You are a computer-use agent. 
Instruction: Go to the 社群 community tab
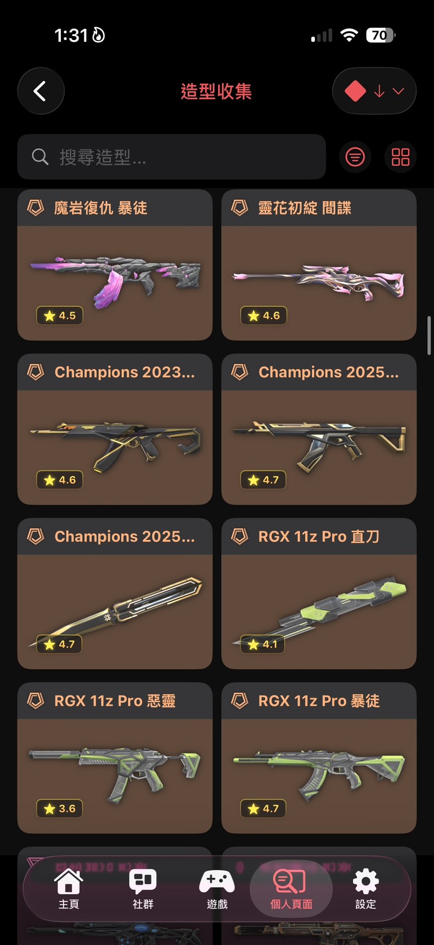coord(143,889)
